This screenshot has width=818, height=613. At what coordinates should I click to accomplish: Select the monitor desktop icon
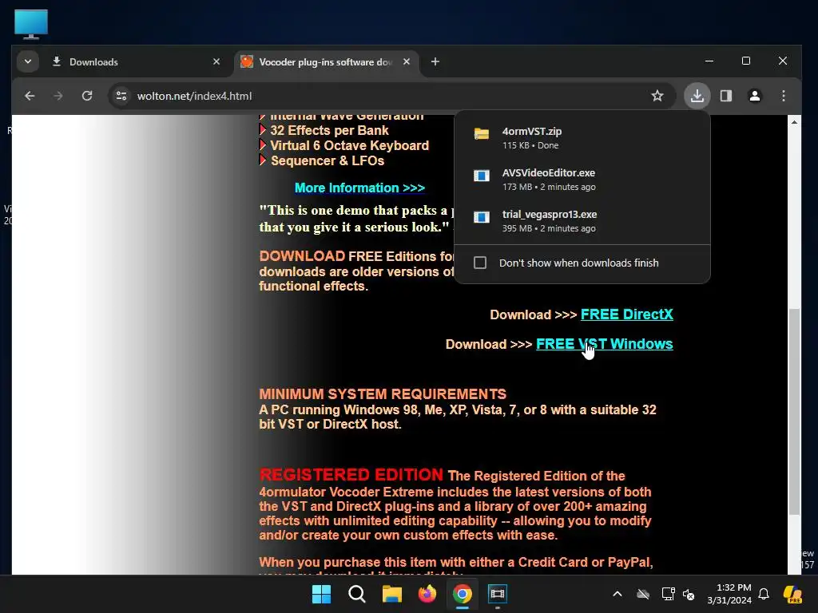tap(31, 24)
